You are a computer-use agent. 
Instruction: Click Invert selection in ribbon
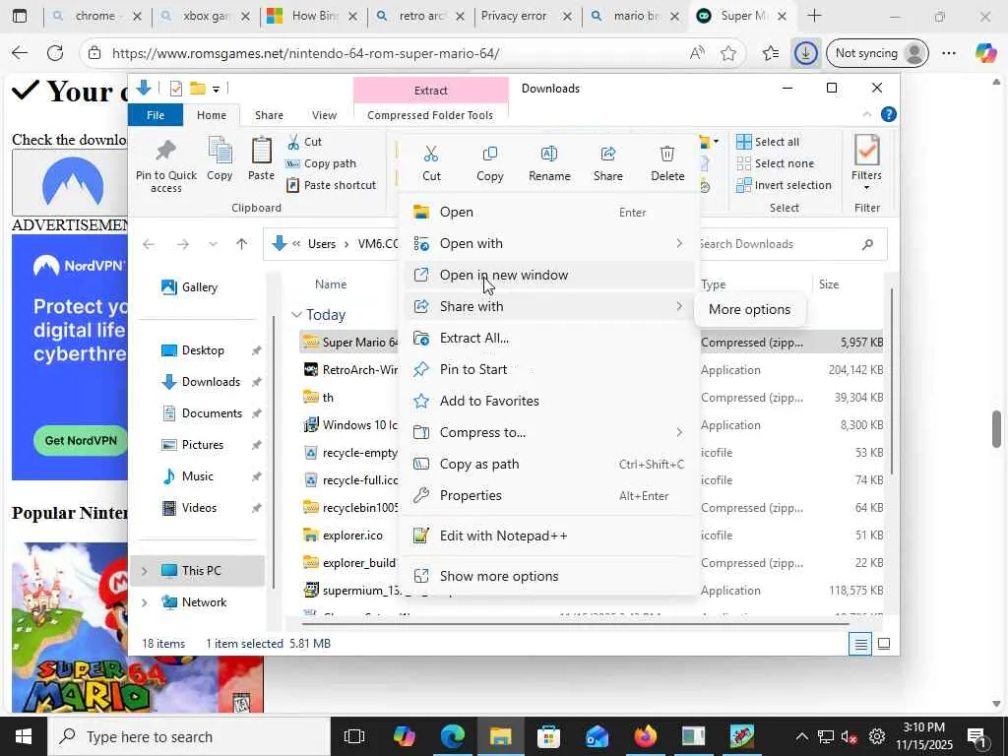coord(784,186)
